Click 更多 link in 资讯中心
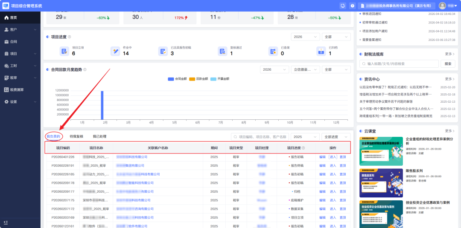The image size is (461, 228). coord(450,79)
